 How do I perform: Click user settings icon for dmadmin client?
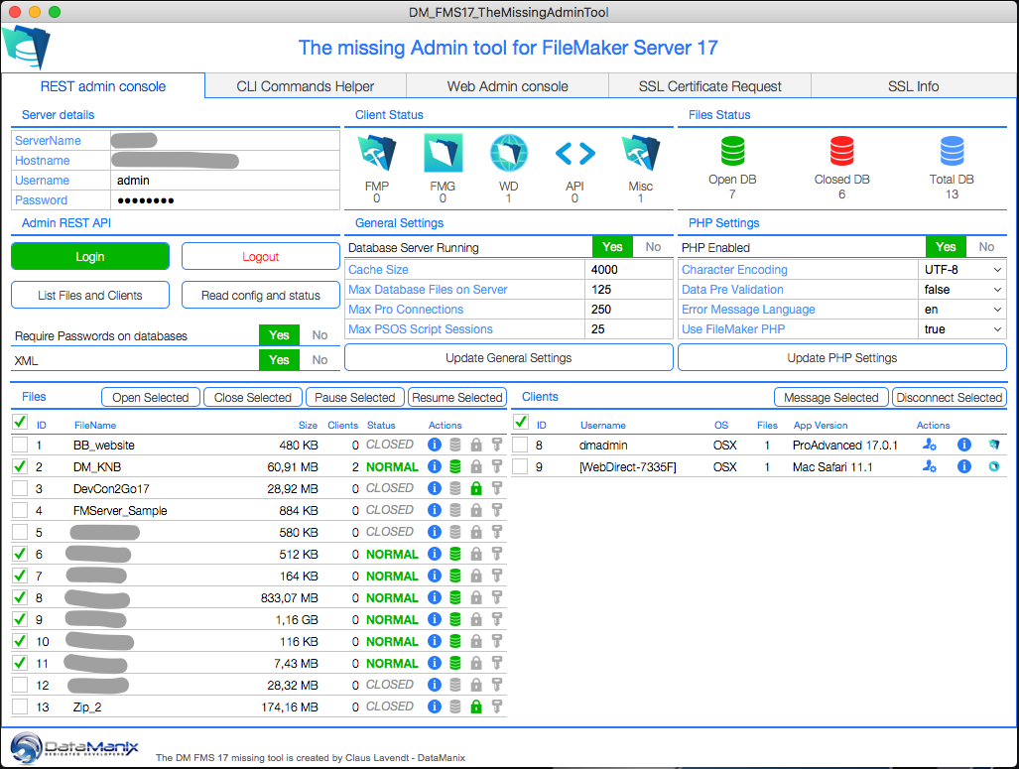pyautogui.click(x=930, y=445)
